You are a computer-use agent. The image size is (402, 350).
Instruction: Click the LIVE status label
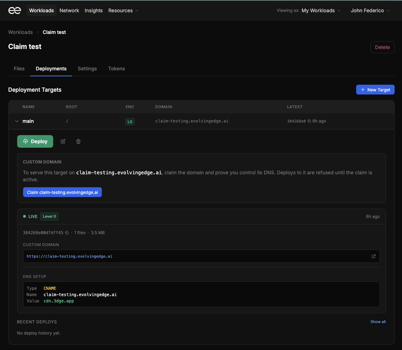33,216
